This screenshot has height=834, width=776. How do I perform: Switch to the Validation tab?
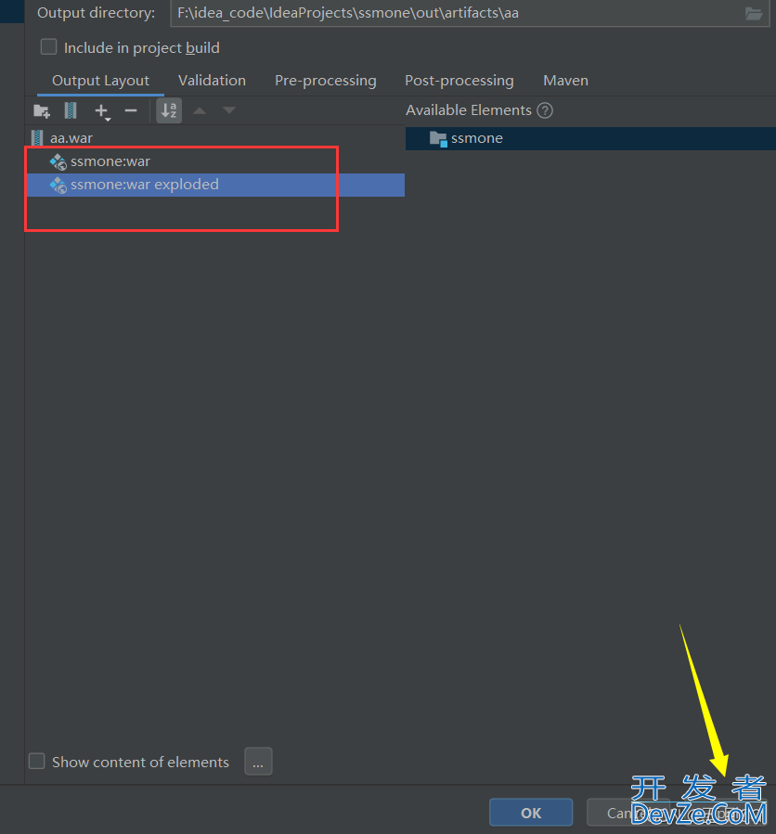[212, 81]
